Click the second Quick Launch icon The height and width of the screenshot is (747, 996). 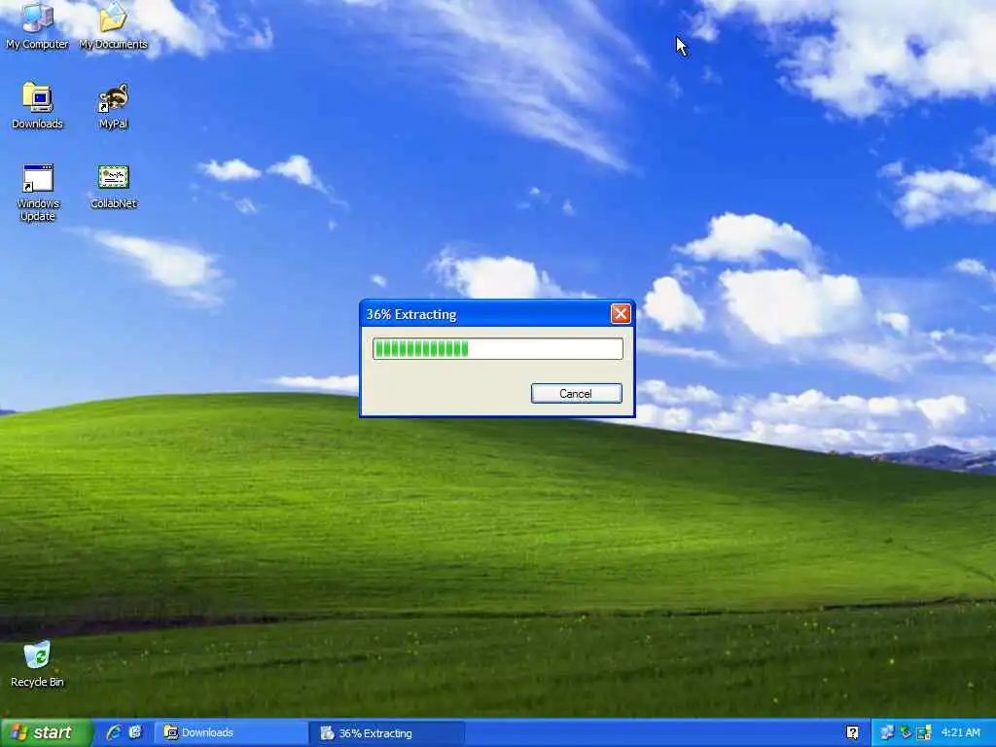coord(136,732)
